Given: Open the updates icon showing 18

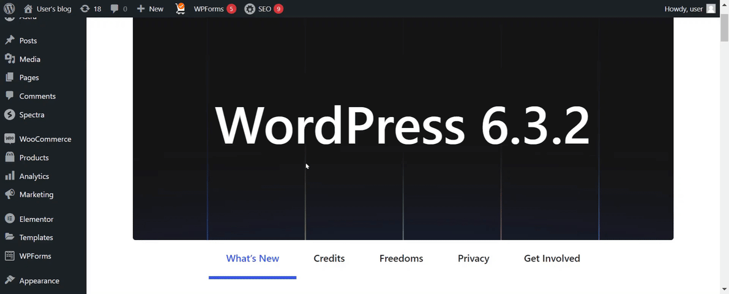Looking at the screenshot, I should [x=84, y=9].
